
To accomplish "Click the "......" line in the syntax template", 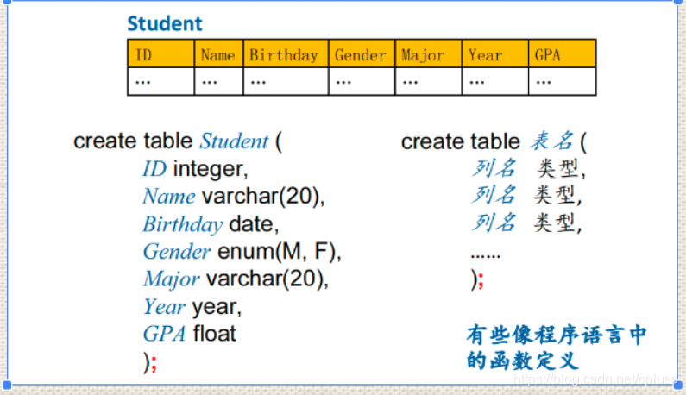I will 485,255.
